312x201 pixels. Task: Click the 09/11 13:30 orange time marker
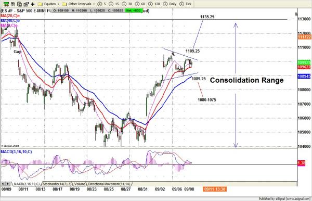[214, 189]
